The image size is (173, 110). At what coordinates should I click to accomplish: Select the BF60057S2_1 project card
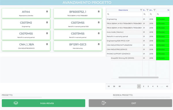[x=78, y=13]
